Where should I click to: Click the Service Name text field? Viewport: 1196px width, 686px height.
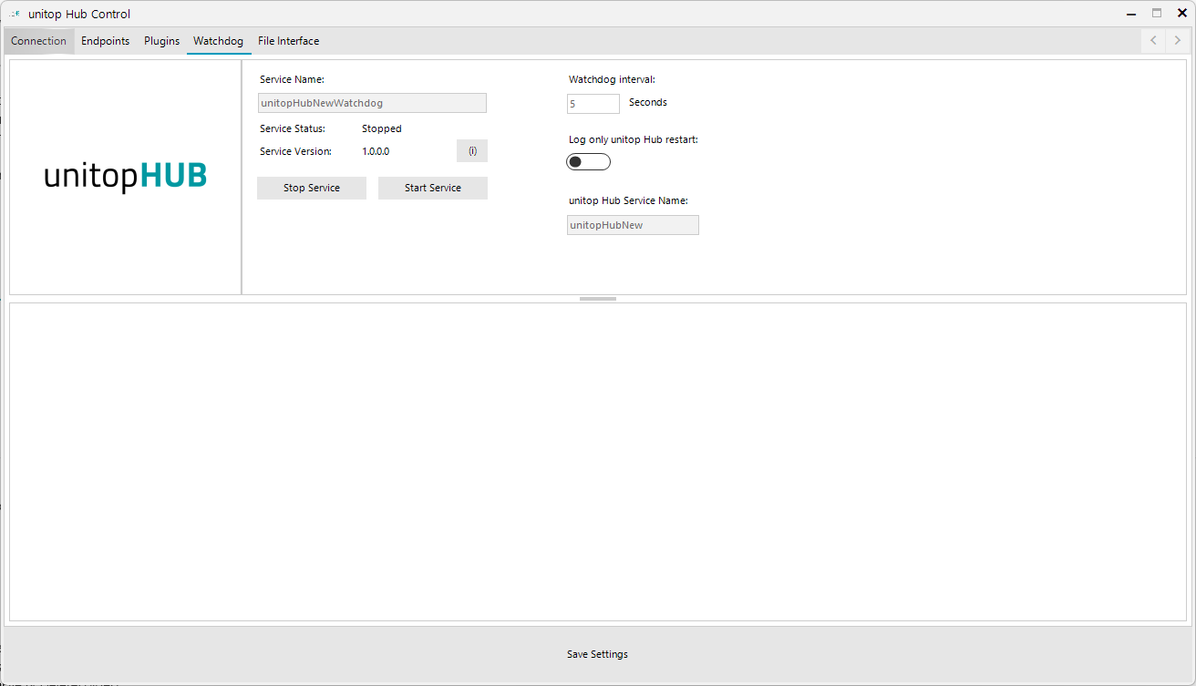(372, 104)
